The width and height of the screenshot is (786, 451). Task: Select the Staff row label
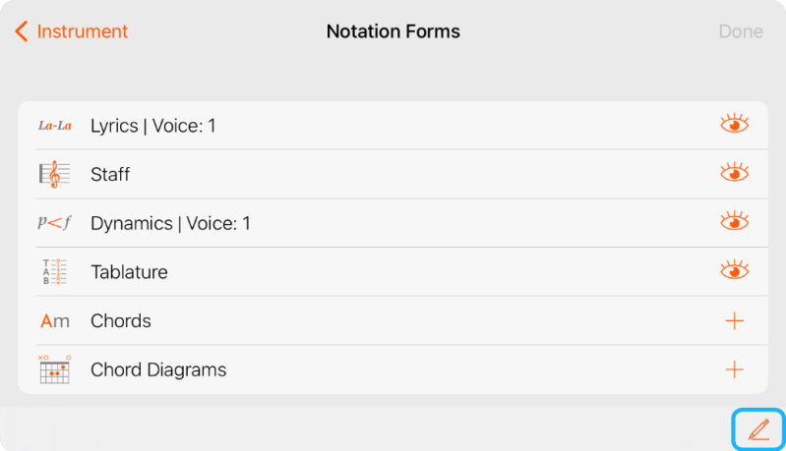110,175
